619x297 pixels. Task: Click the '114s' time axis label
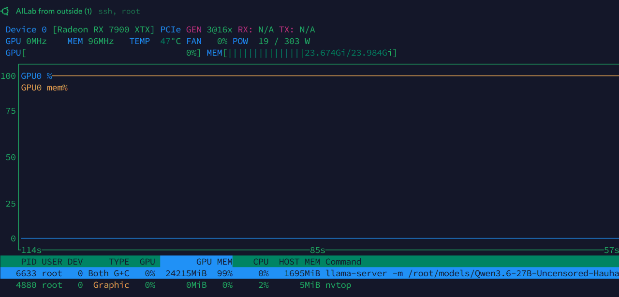(x=31, y=250)
